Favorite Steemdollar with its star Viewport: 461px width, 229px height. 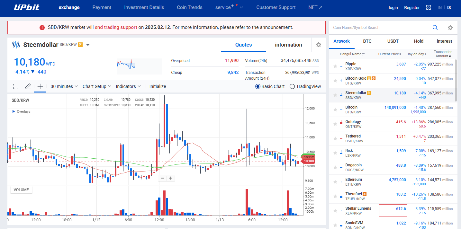point(335,95)
